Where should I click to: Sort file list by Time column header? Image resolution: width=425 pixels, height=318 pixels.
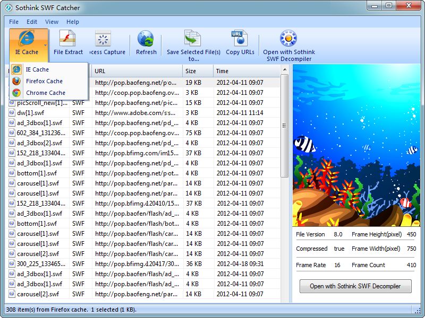tap(246, 71)
